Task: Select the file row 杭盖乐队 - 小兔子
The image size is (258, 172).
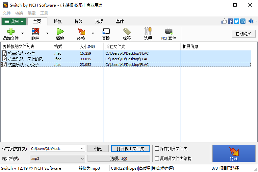Action: (x=126, y=65)
